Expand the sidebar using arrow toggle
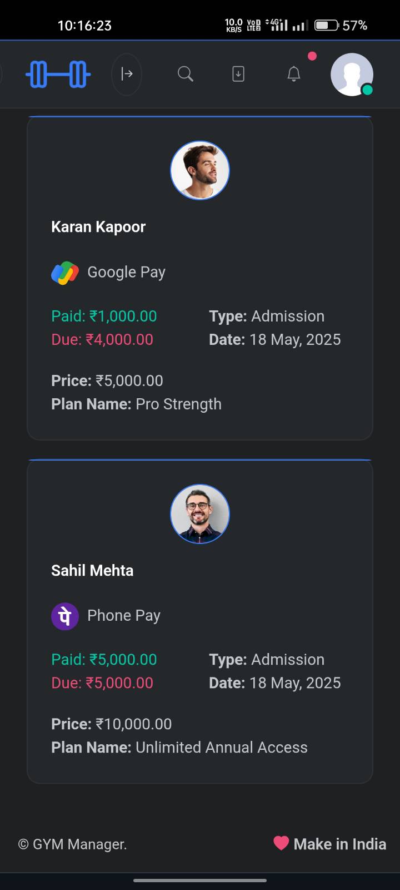 pos(127,74)
